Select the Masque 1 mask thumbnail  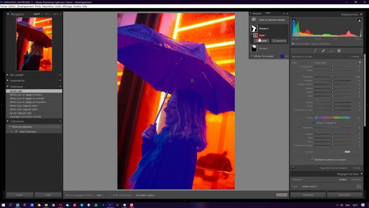254,48
